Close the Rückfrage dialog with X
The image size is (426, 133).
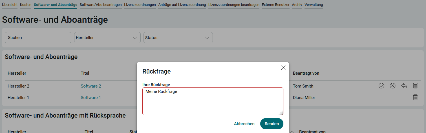click(x=283, y=68)
